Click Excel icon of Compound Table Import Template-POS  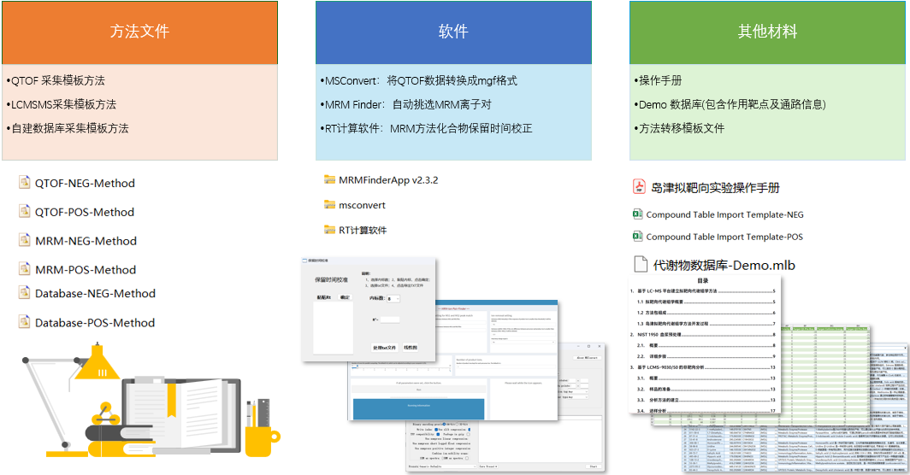click(x=637, y=237)
